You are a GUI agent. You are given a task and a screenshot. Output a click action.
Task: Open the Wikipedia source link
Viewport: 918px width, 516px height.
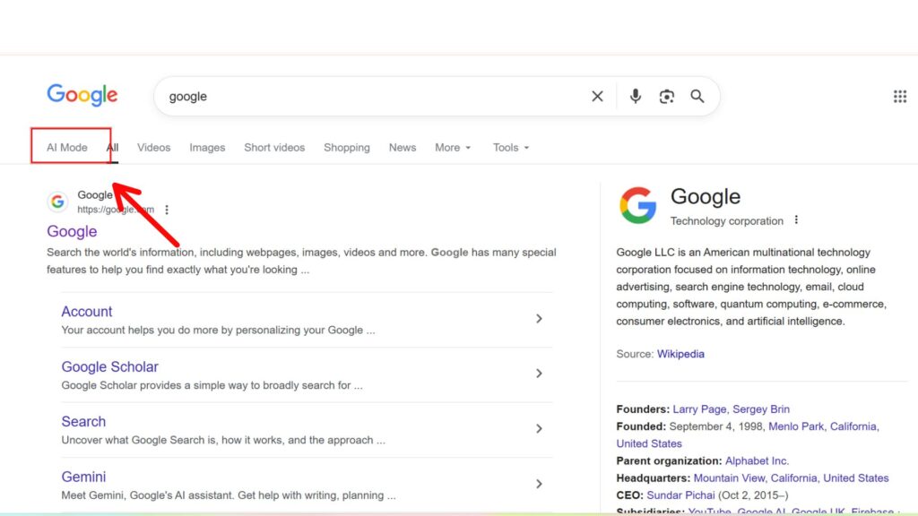tap(680, 354)
